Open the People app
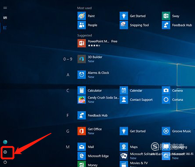This screenshot has height=167, width=195. pos(87,25)
